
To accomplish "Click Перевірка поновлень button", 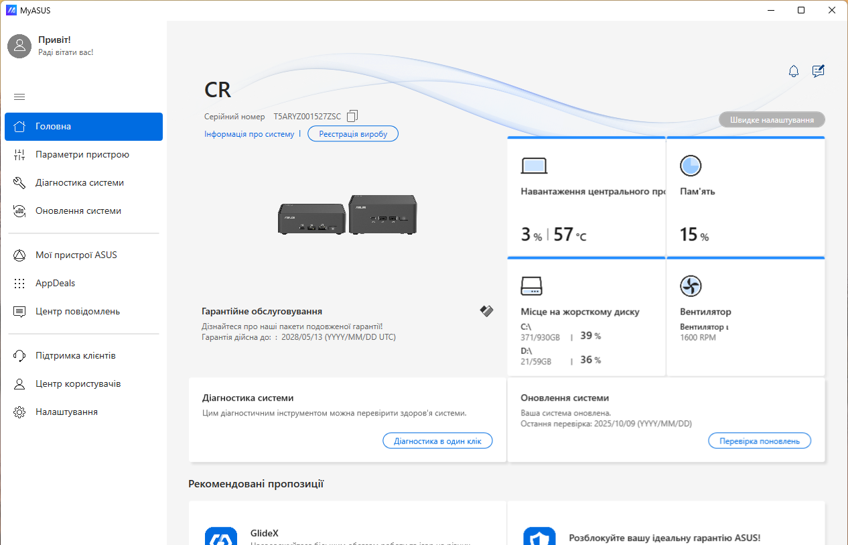I will 760,441.
